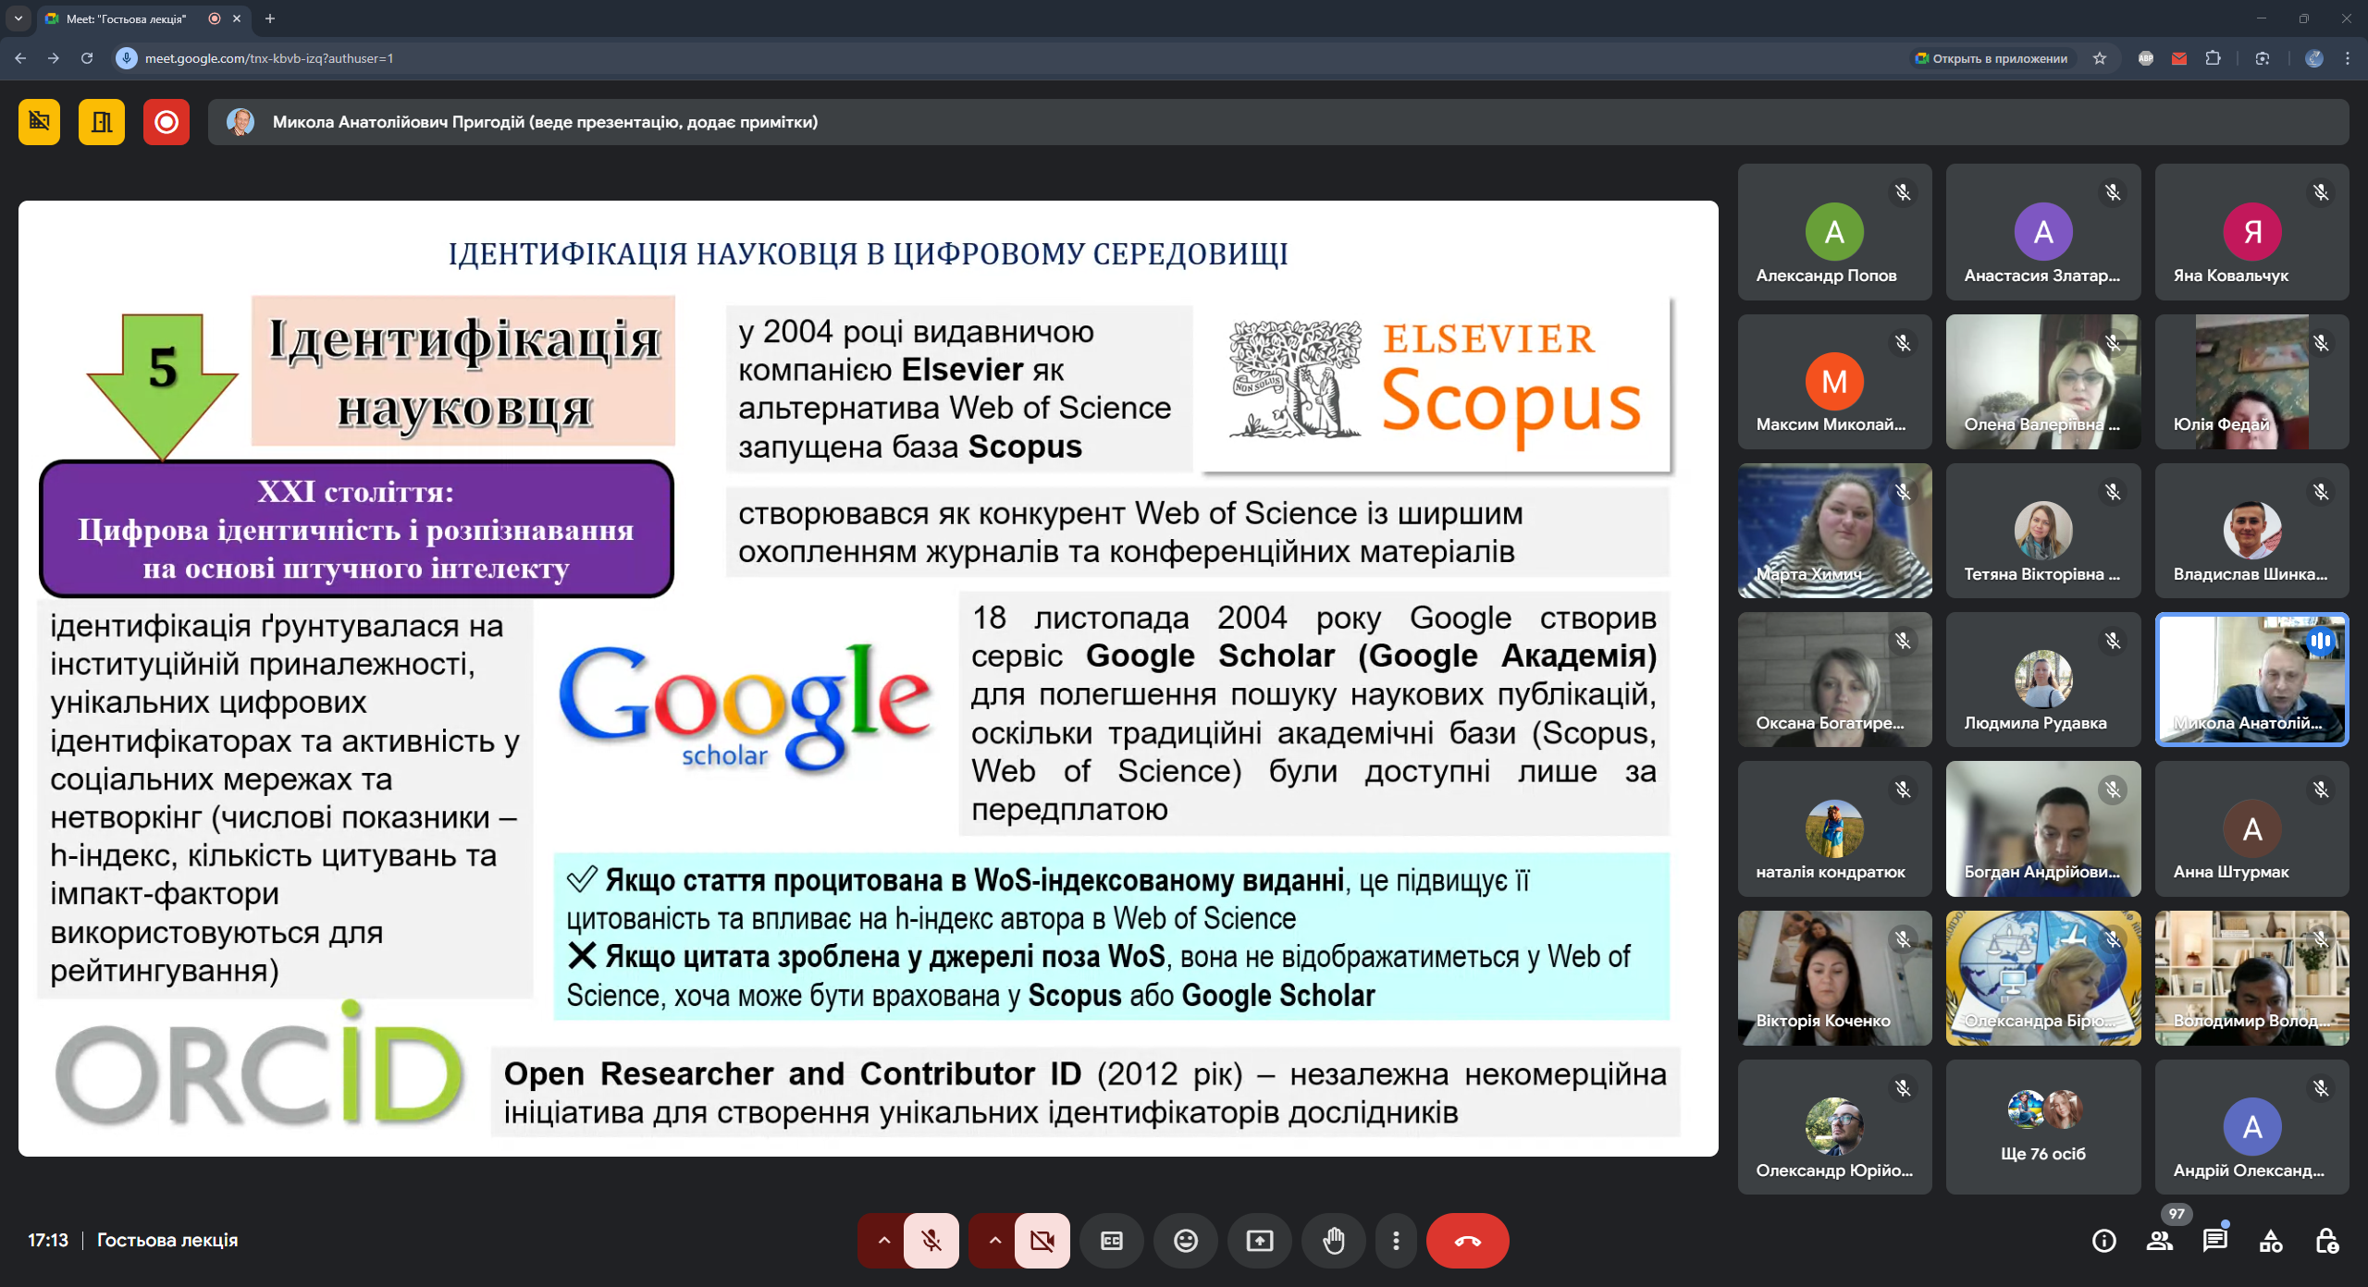The image size is (2368, 1287).
Task: Turn on your camera
Action: point(1042,1241)
